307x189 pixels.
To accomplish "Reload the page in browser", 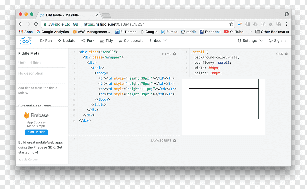I will click(x=36, y=24).
